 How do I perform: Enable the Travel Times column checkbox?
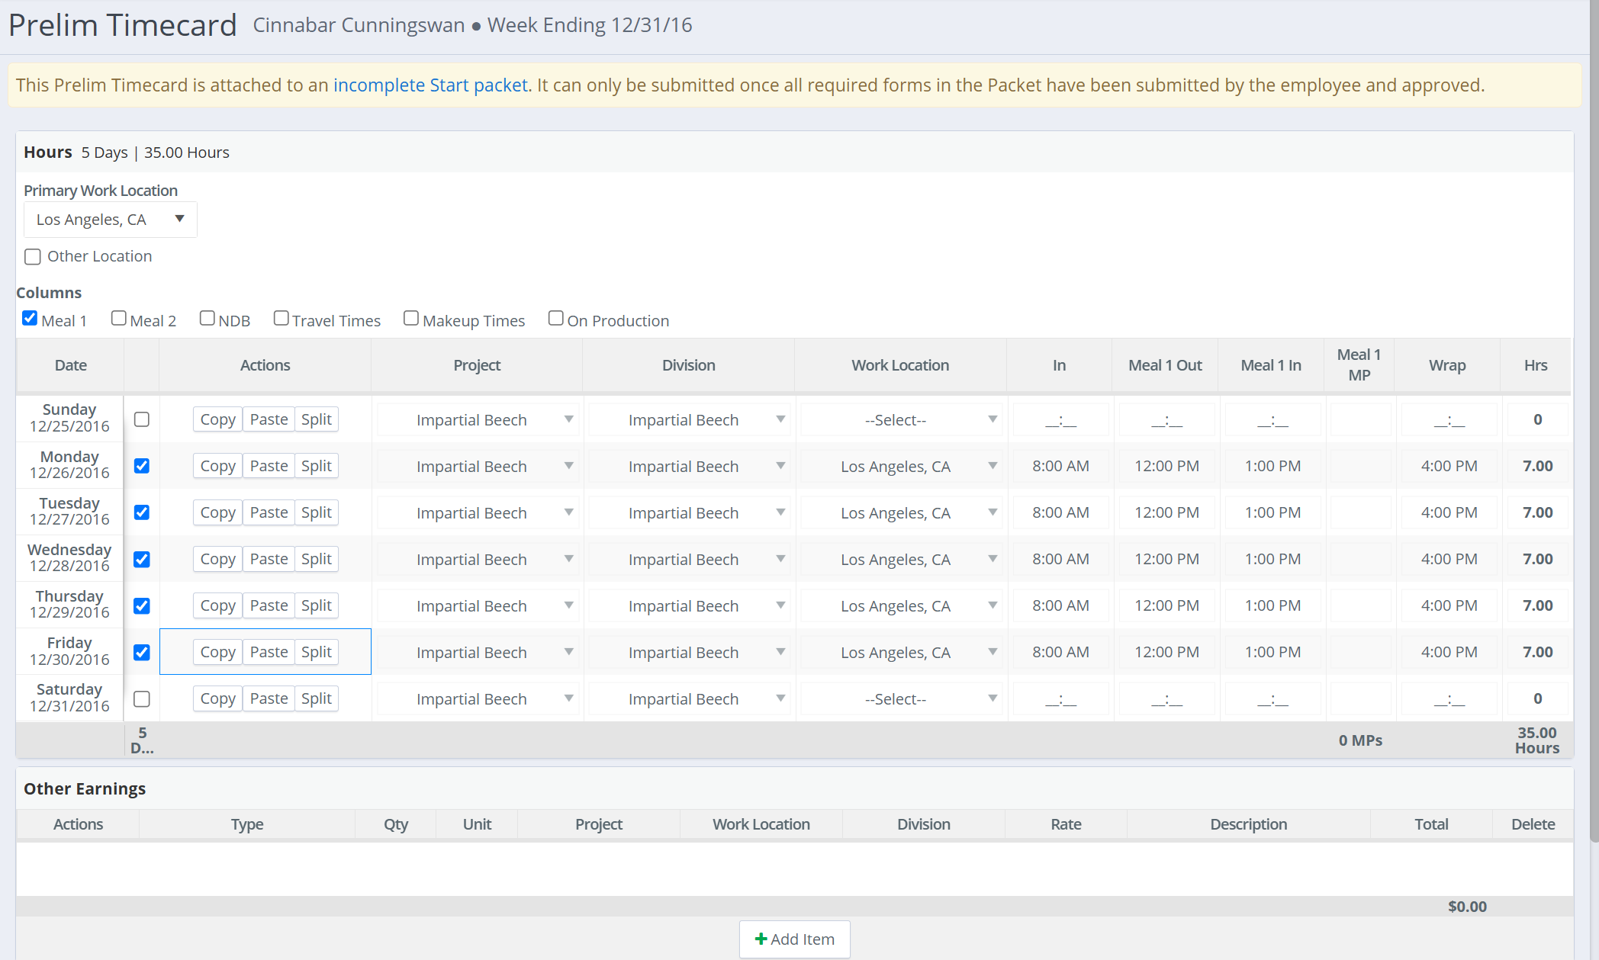[281, 318]
